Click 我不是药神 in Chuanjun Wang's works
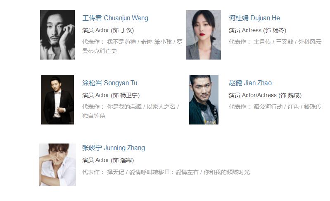The height and width of the screenshot is (201, 330). click(121, 42)
